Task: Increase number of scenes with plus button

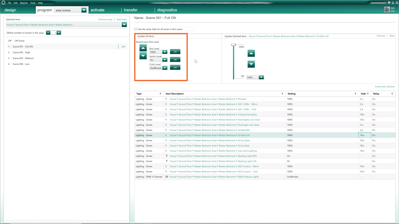Action: click(59, 33)
